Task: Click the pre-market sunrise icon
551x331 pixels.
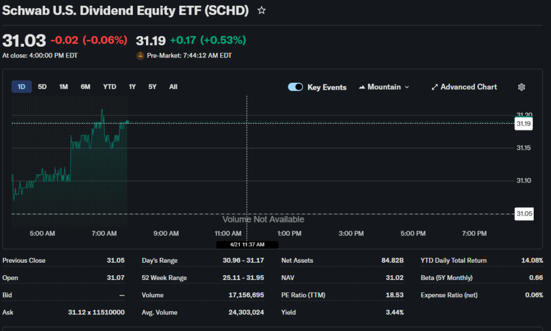Action: pos(140,55)
